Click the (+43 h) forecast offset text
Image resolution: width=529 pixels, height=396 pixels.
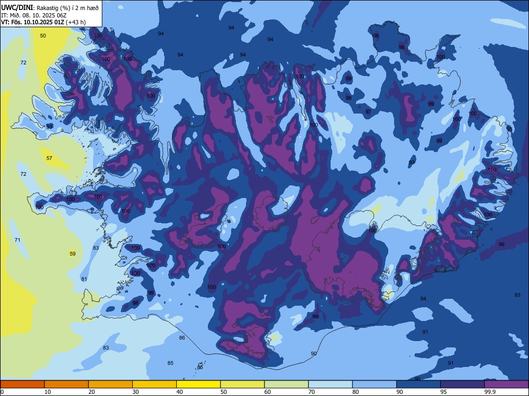click(76, 22)
